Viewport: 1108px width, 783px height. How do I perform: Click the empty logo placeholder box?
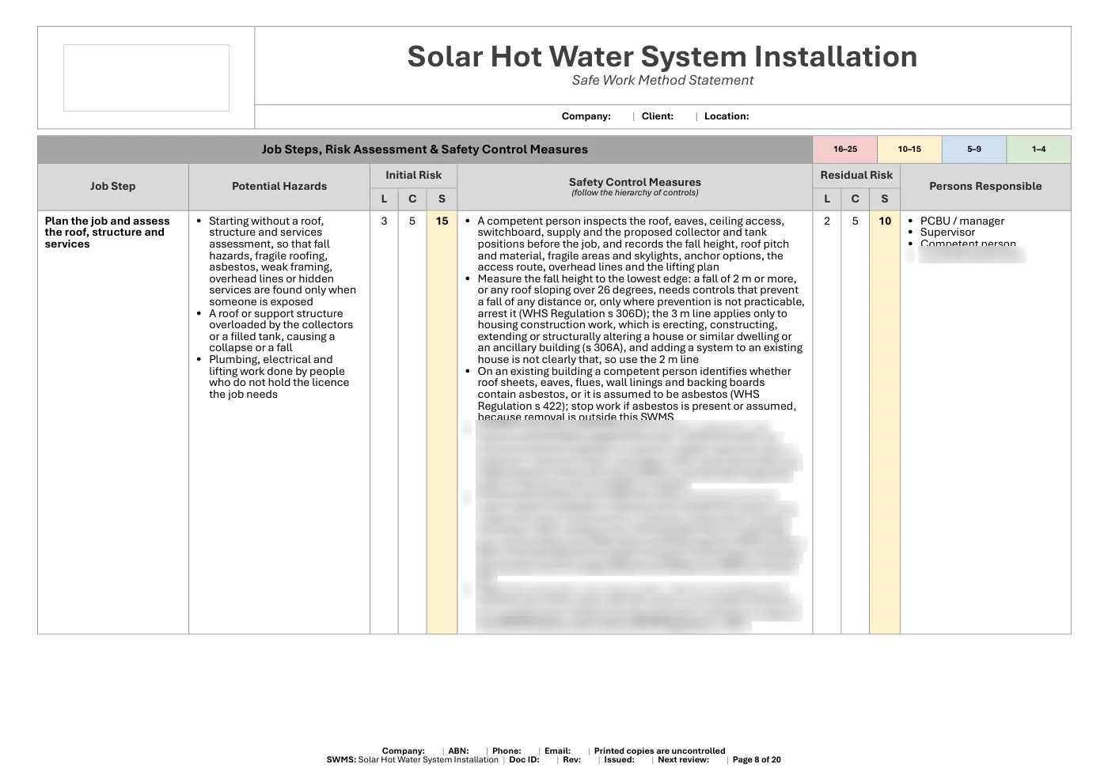coord(146,78)
